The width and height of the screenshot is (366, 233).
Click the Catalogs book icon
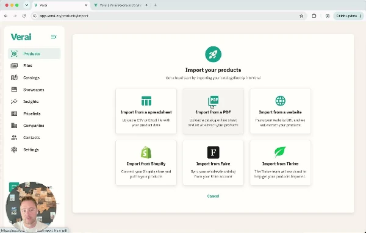click(14, 77)
